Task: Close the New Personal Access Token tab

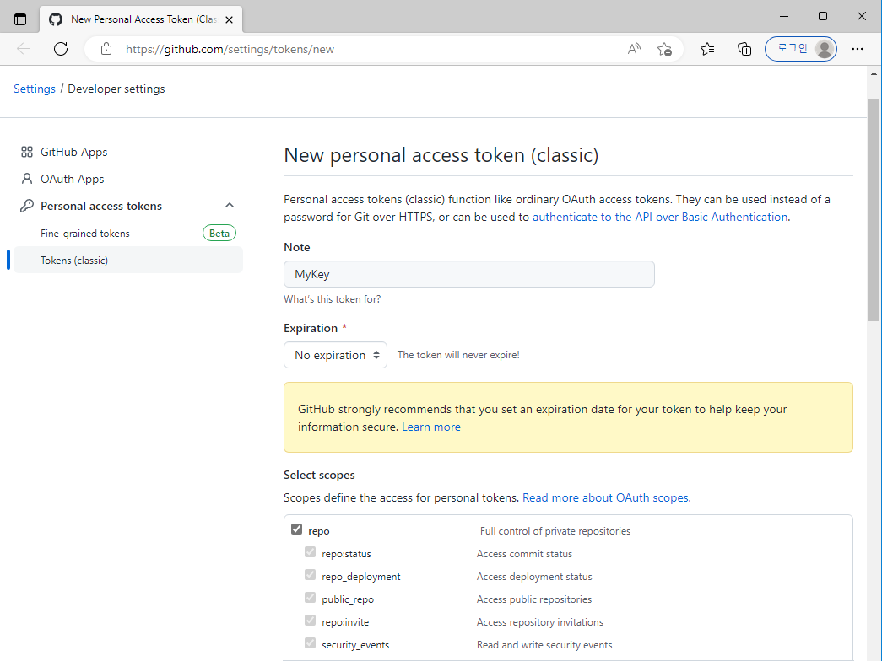Action: click(x=229, y=19)
